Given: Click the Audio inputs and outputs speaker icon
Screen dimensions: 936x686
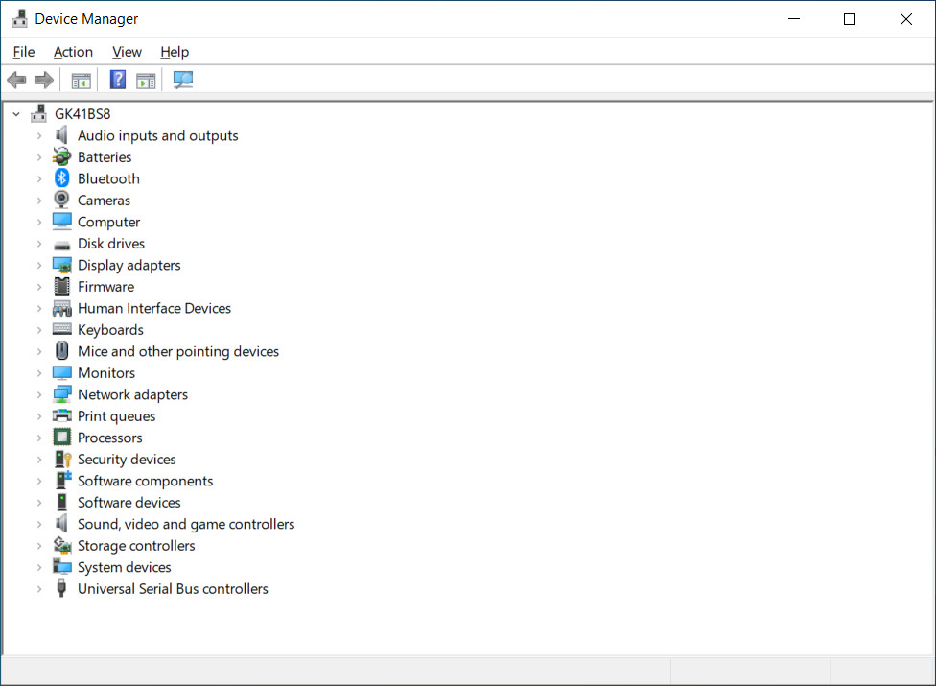Looking at the screenshot, I should [x=61, y=135].
